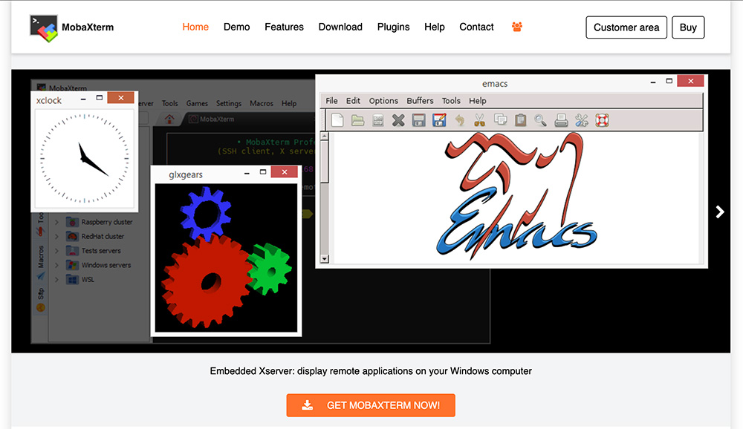
Task: Open the MobaXterm Macros menu
Action: (261, 103)
